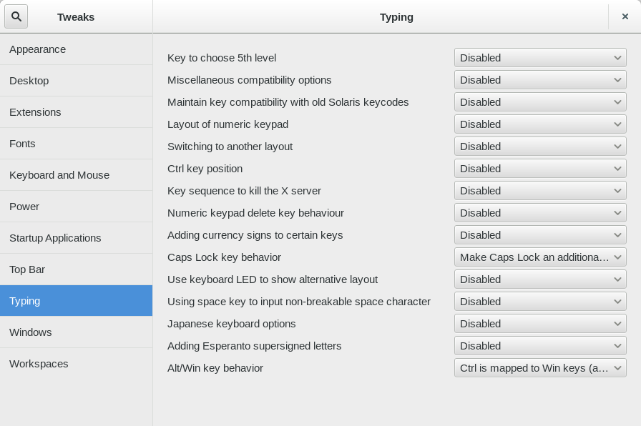This screenshot has height=426, width=641.
Task: Open Ctrl key position dropdown
Action: coord(540,169)
